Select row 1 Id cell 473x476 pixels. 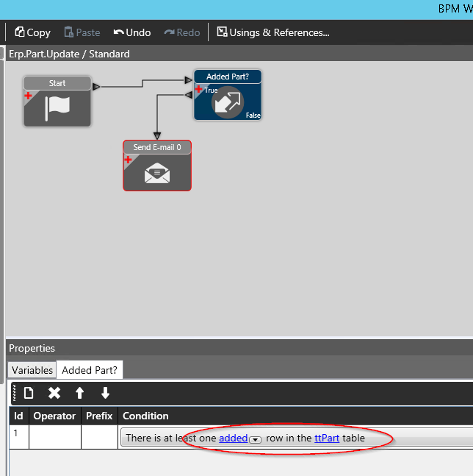19,436
